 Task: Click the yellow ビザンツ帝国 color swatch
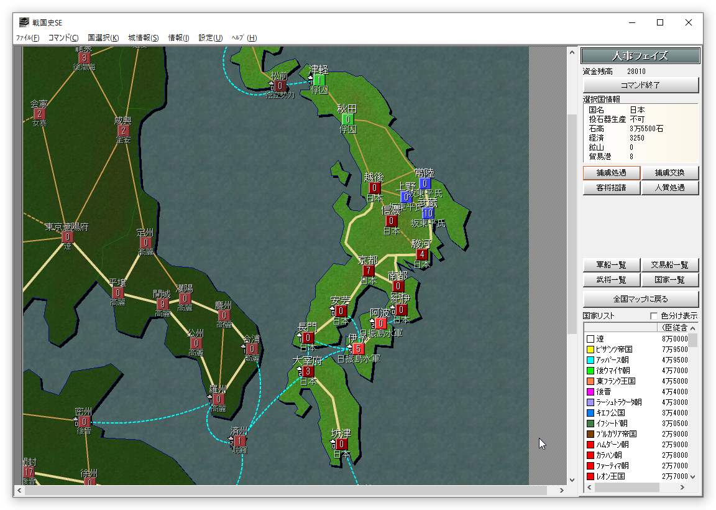[590, 350]
